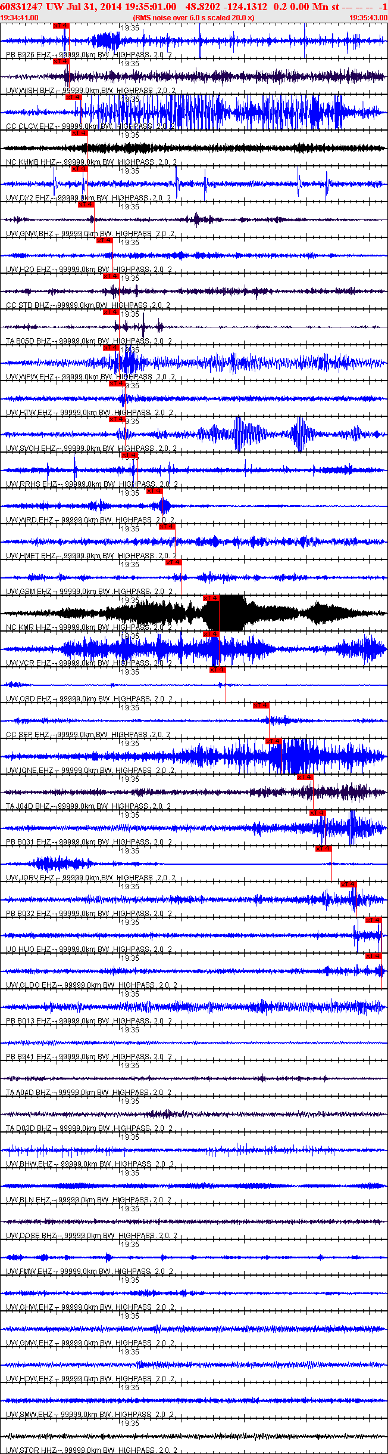The height and width of the screenshot is (1454, 388).
Task: Select the UW BHW EHZ trace label
Action: [90, 1164]
